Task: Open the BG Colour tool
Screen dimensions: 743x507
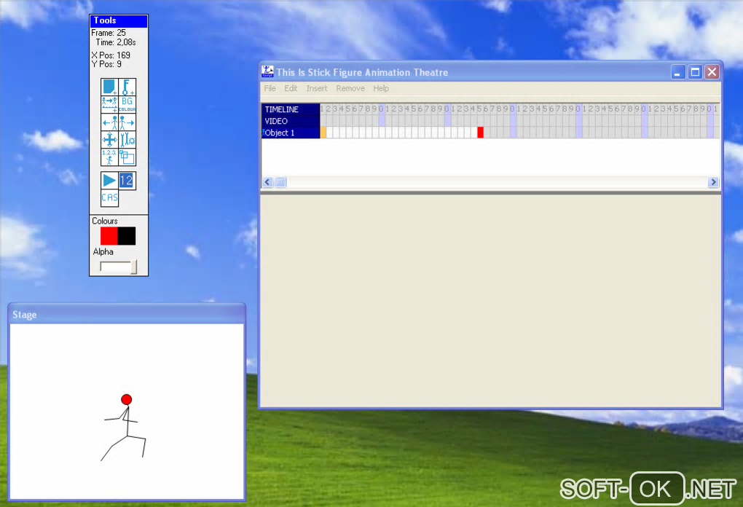Action: point(127,104)
